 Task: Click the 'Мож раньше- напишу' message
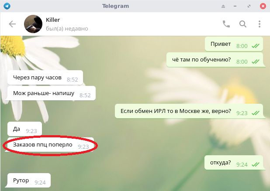point(52,93)
